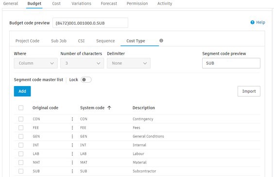
Task: Open the three-dot menu for CON row
Action: coord(72,119)
